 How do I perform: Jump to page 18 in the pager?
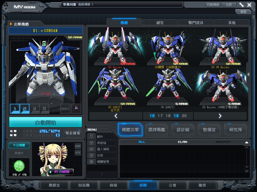(168, 116)
